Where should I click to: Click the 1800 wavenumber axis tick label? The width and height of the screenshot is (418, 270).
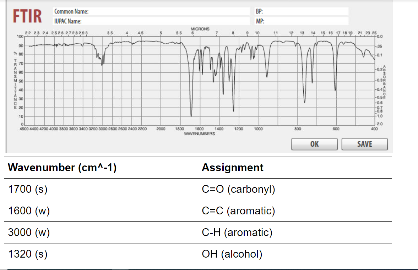tap(179, 129)
